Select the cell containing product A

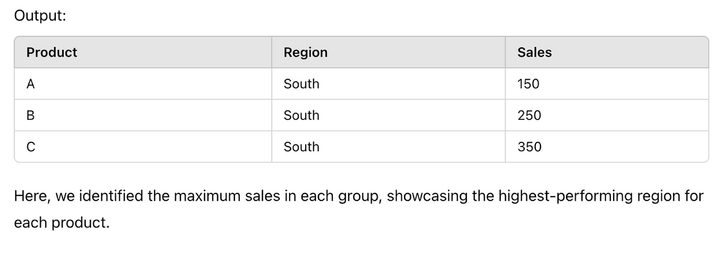[x=143, y=84]
